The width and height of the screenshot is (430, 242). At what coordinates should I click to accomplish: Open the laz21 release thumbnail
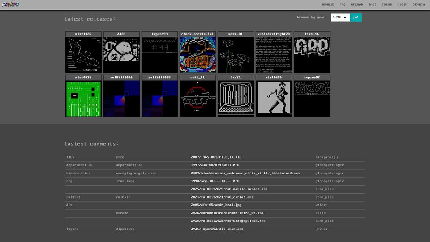coord(236,96)
